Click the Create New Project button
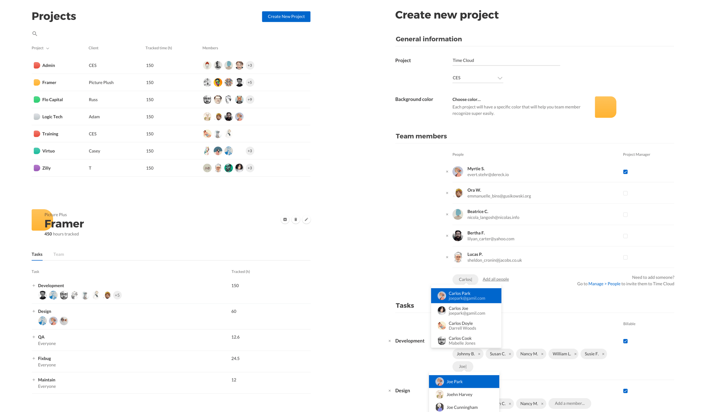Viewport: 706px width, 412px height. [286, 16]
